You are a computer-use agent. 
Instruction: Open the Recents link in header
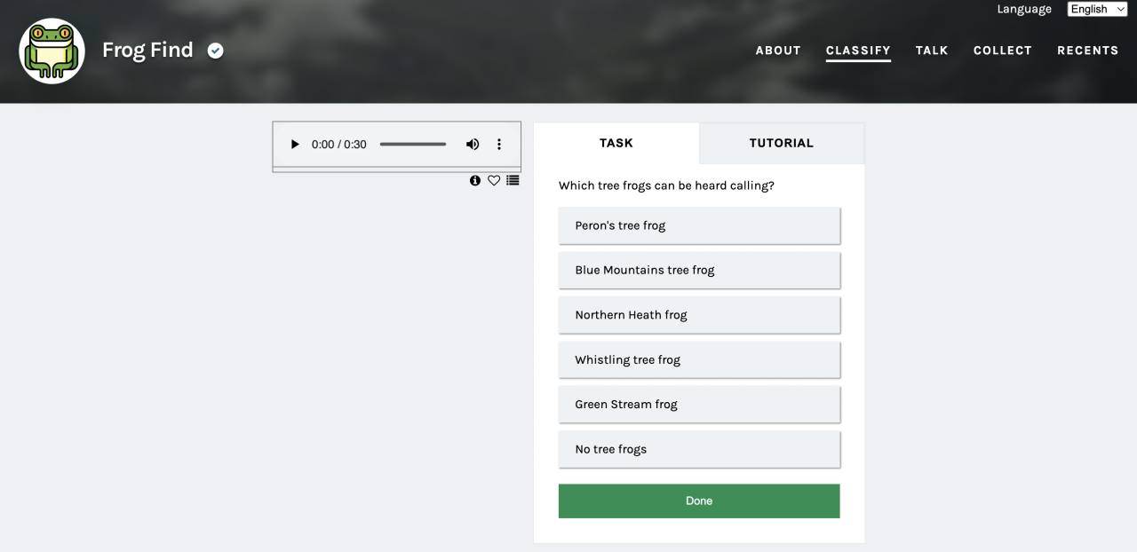point(1087,51)
